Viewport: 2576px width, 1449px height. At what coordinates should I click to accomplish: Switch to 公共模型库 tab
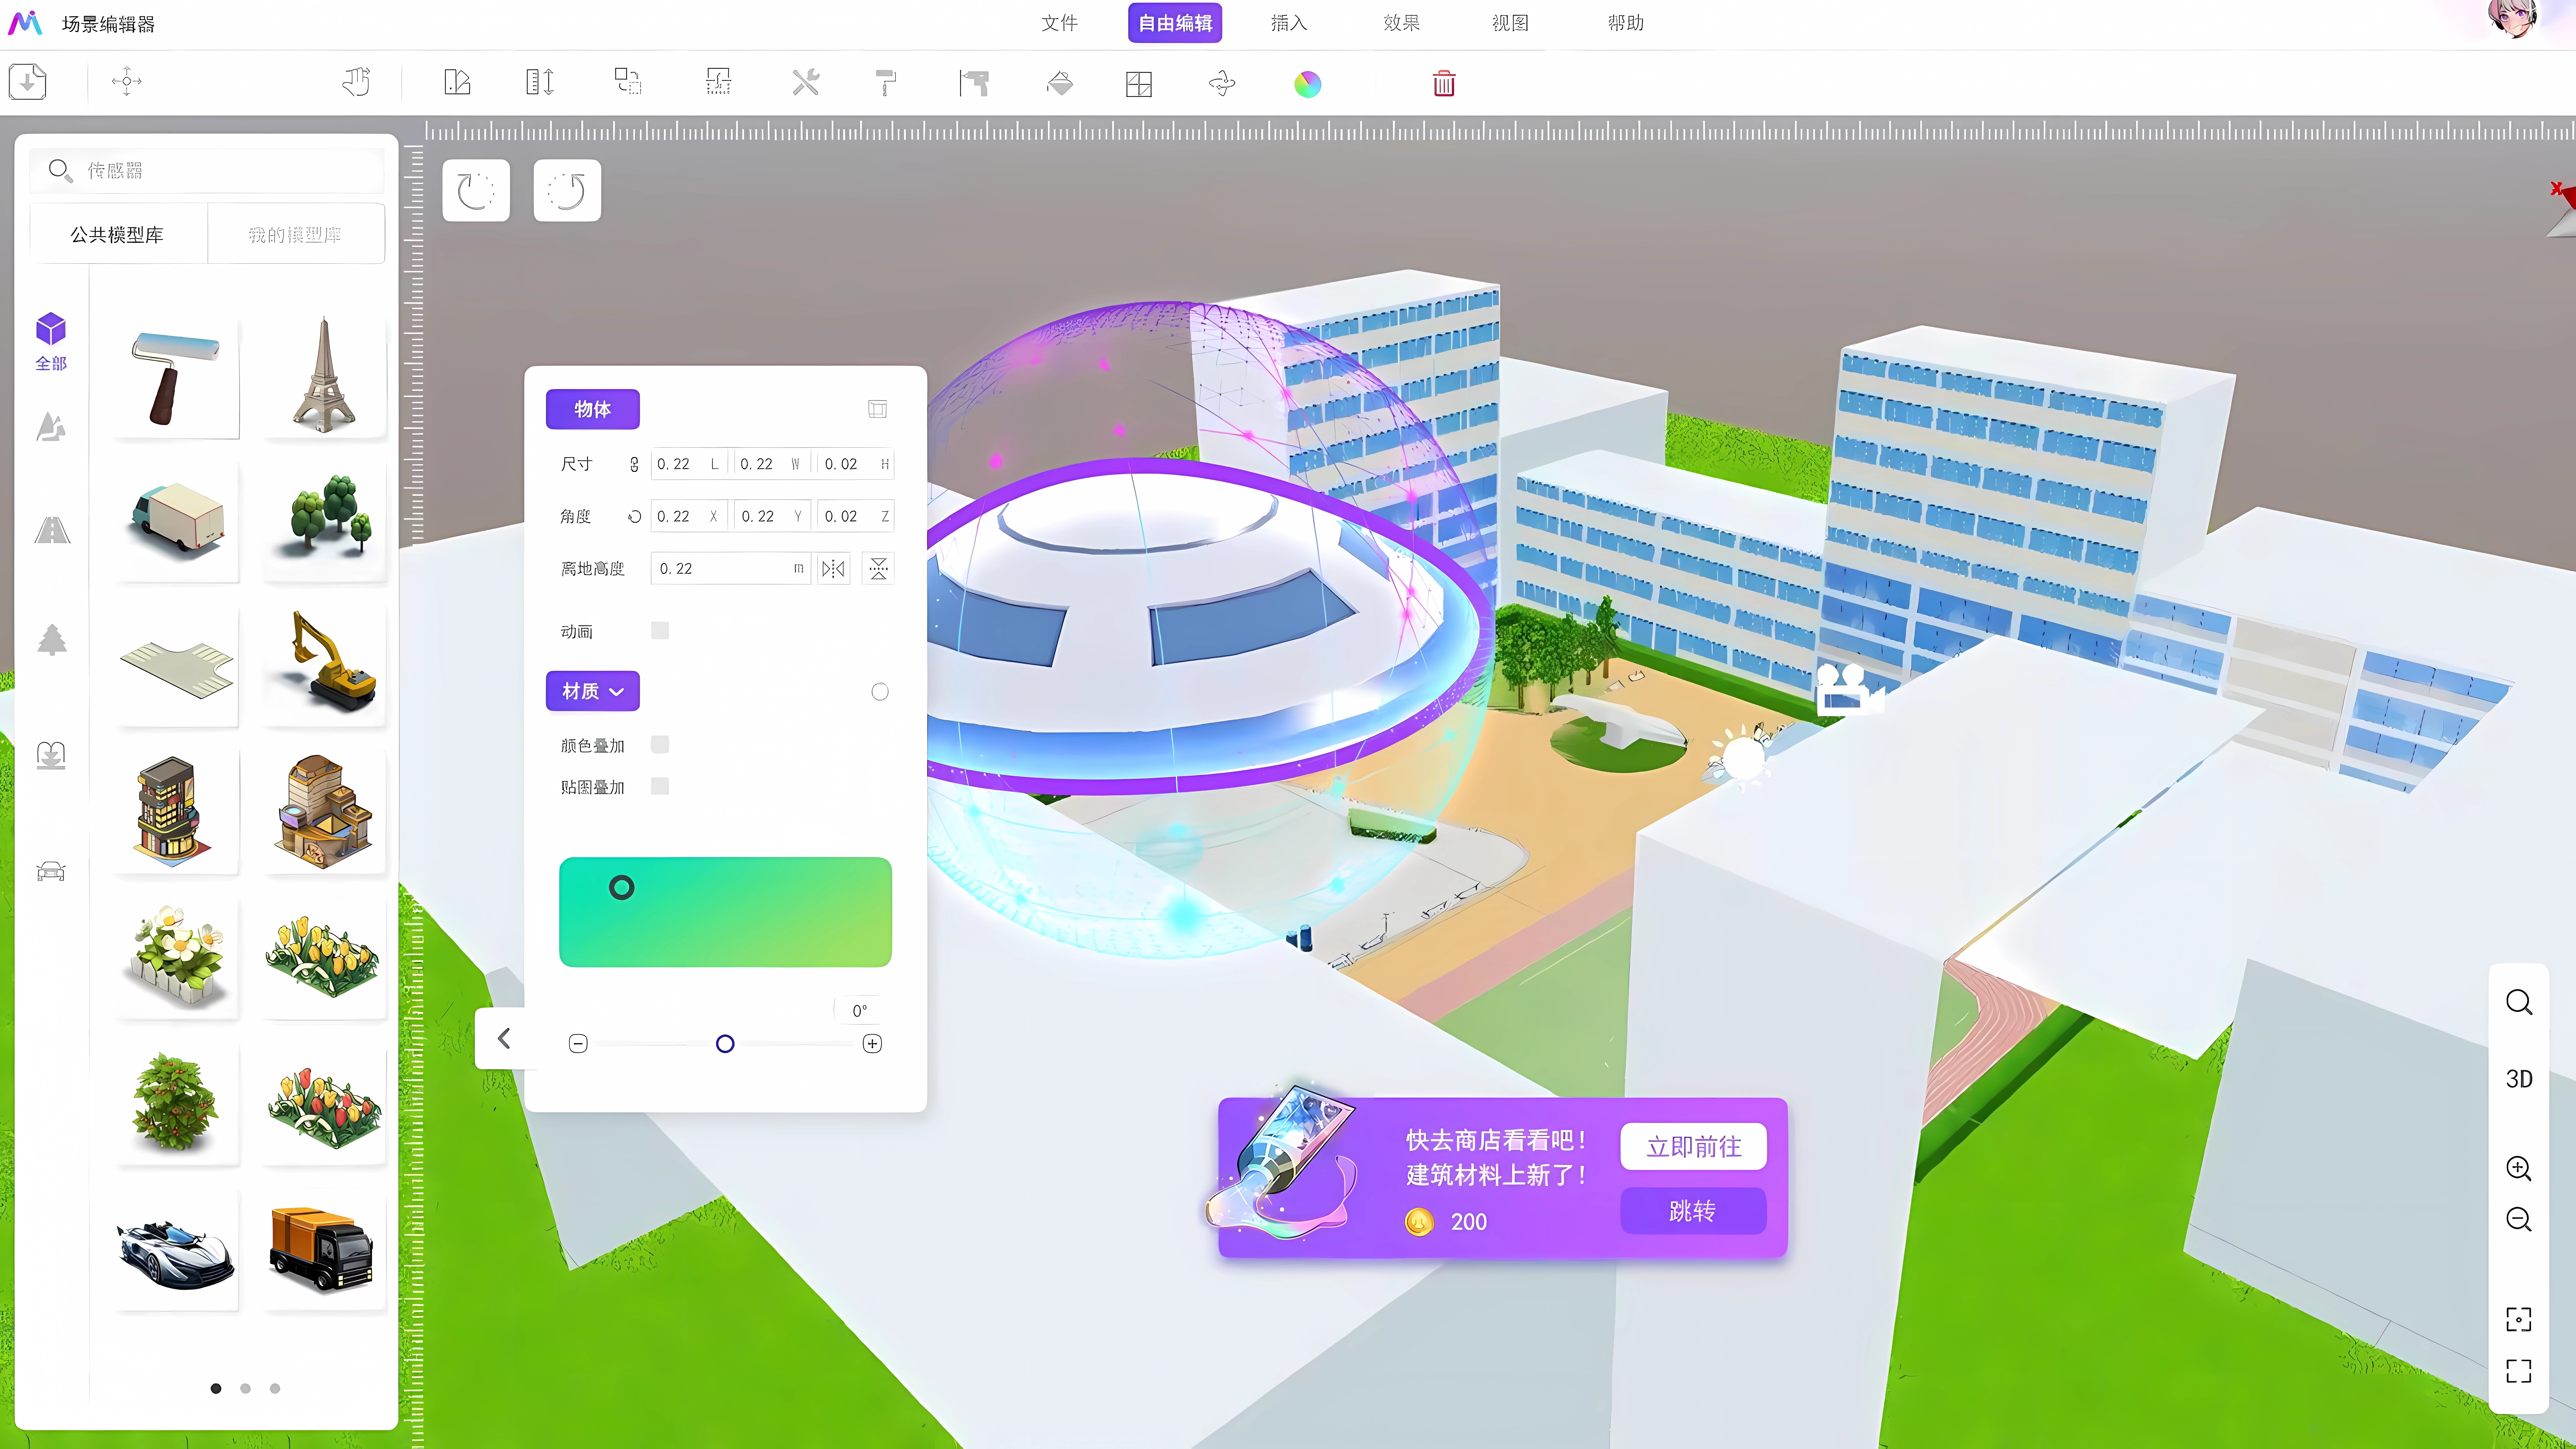[x=118, y=234]
